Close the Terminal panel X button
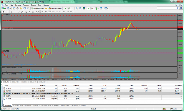Viewport: 184px width, 111px height. pyautogui.click(x=2, y=85)
